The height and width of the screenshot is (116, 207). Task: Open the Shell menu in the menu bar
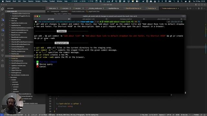pyautogui.click(x=14, y=1)
